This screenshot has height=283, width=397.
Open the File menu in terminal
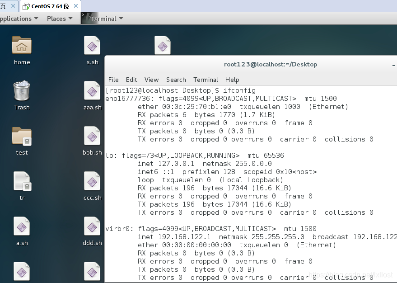point(113,80)
